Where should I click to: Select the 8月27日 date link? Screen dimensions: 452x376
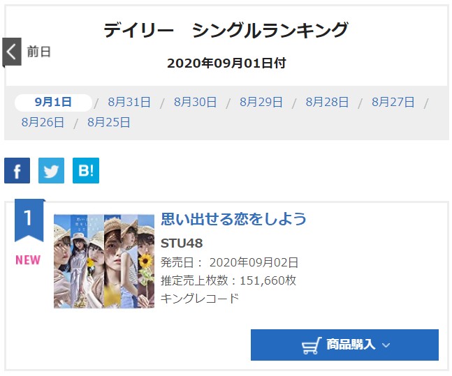pyautogui.click(x=393, y=103)
